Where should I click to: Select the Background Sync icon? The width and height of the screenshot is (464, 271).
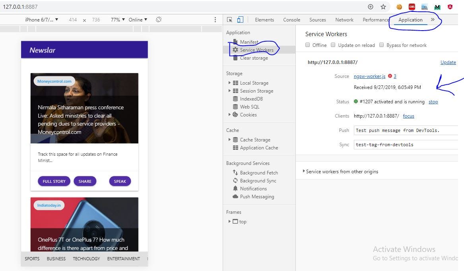coord(235,180)
